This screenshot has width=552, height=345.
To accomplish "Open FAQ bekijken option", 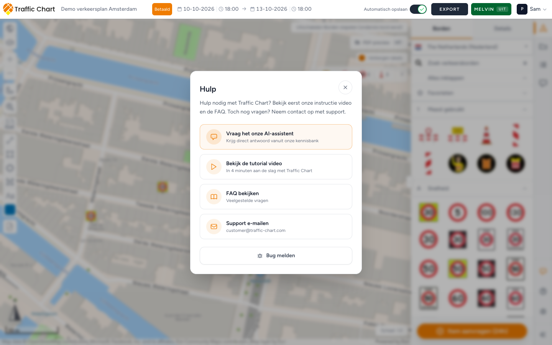I will coord(276,197).
